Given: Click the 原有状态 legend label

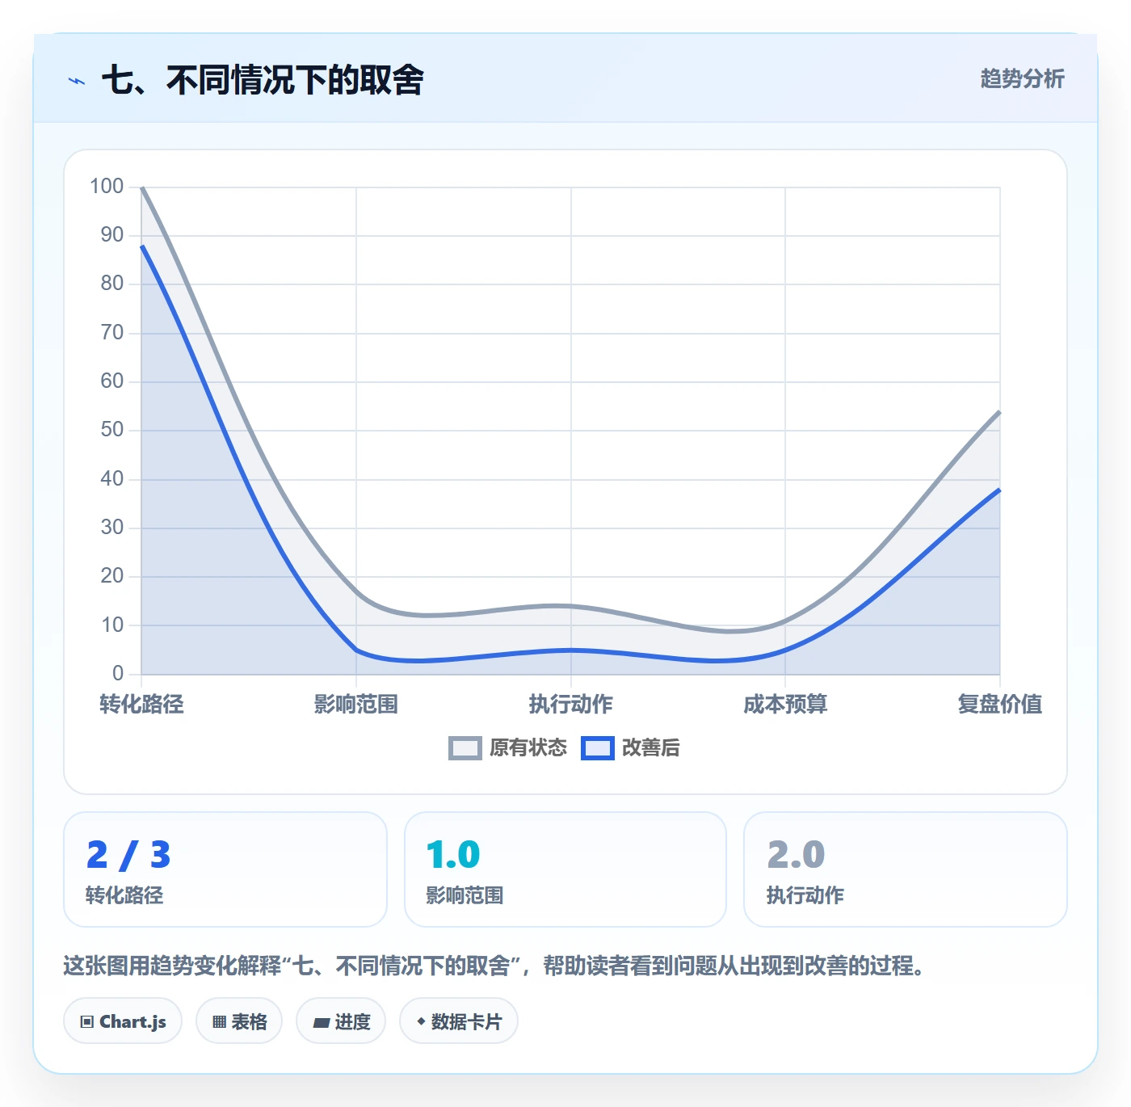Looking at the screenshot, I should (528, 748).
